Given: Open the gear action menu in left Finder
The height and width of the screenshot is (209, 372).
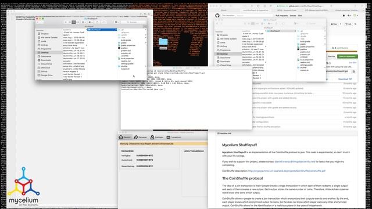Looking at the screenshot, I should (x=91, y=22).
